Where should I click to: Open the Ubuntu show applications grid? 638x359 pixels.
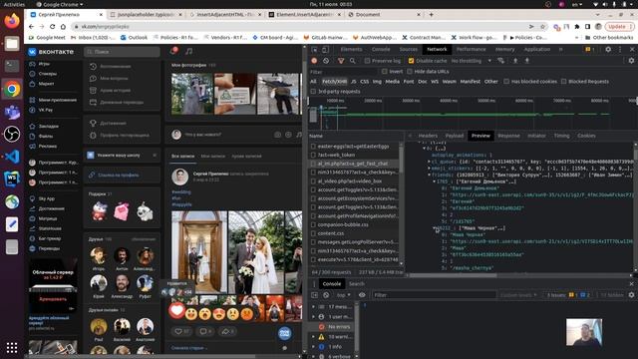(x=12, y=347)
